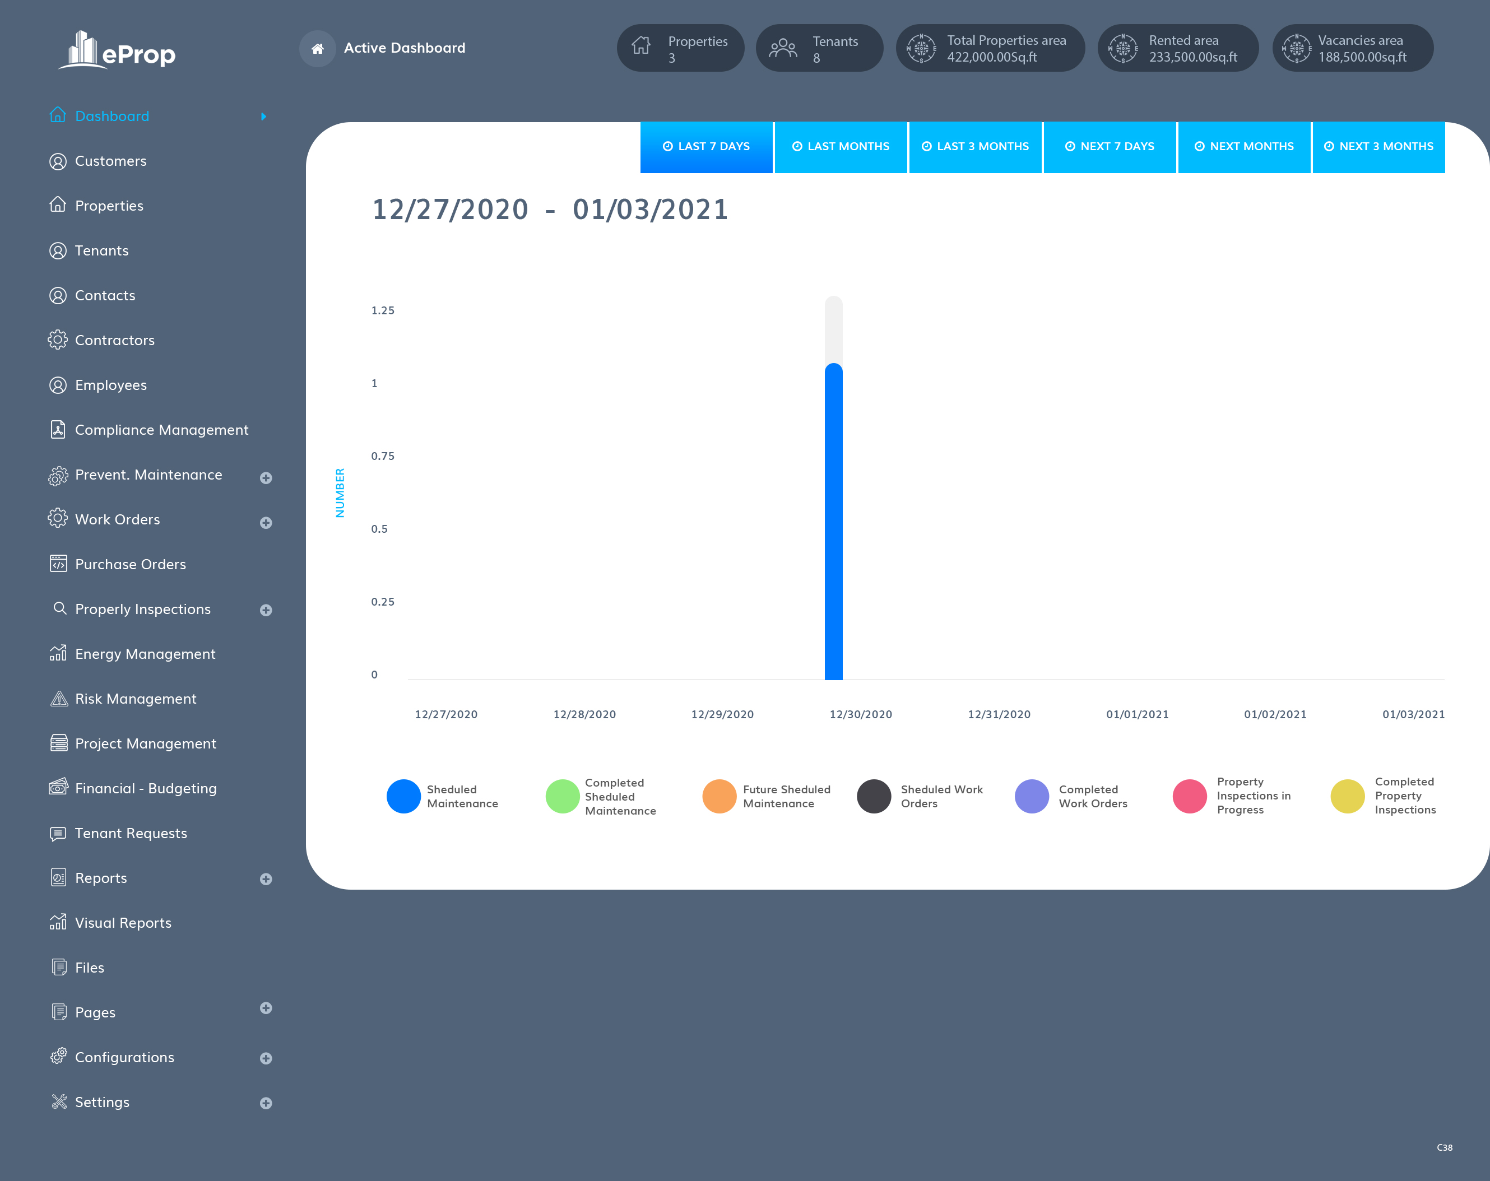This screenshot has height=1181, width=1490.
Task: Click the Tenant Requests chat icon
Action: tap(58, 834)
